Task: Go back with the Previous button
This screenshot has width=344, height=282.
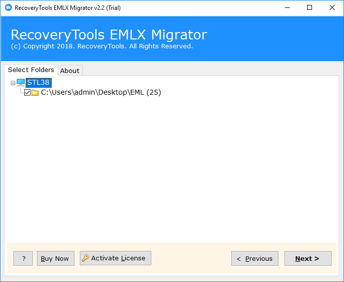Action: click(x=255, y=258)
